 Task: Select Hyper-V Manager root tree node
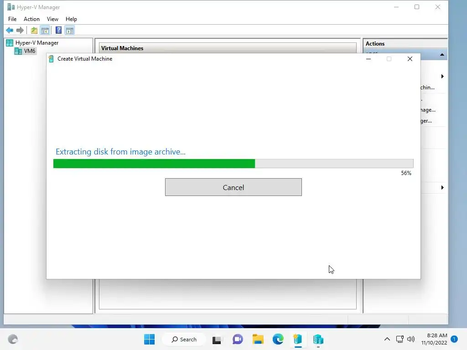(32, 42)
